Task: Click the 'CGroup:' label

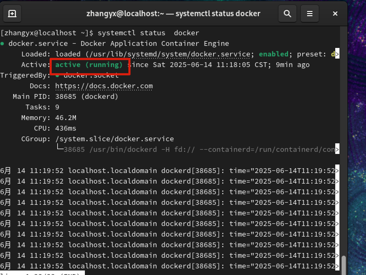Action: tap(36, 139)
